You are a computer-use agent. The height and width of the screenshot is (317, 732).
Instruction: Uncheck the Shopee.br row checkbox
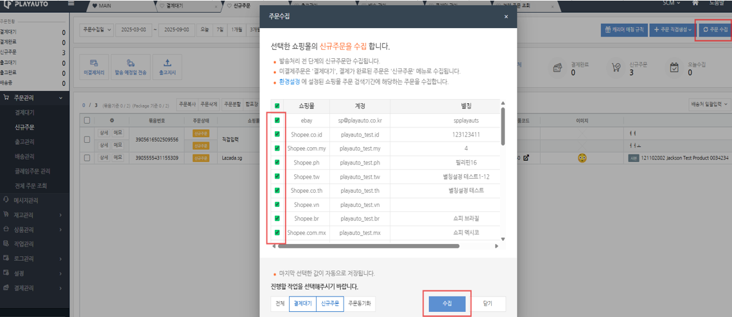[277, 218]
